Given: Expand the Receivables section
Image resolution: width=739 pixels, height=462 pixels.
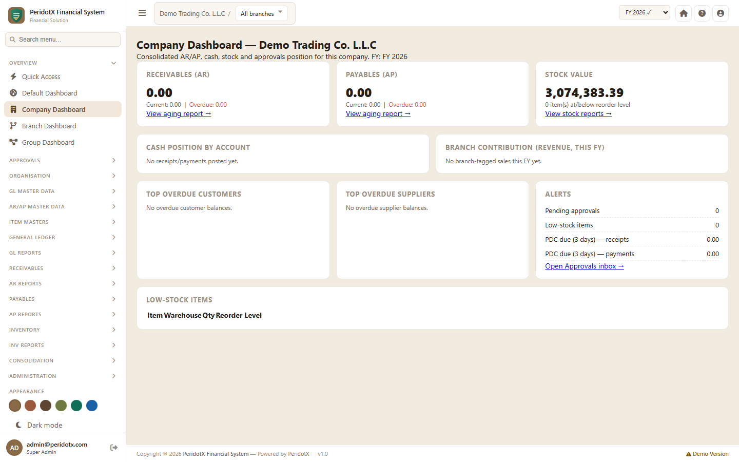Looking at the screenshot, I should click(63, 268).
